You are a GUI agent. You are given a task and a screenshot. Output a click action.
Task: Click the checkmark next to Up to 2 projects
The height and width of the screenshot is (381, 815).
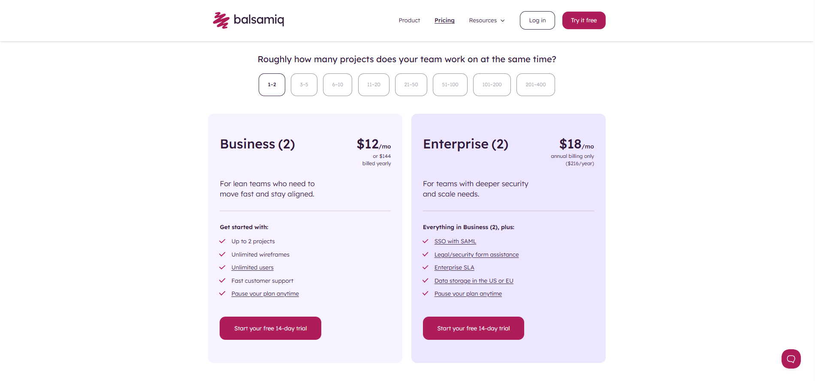tap(222, 241)
